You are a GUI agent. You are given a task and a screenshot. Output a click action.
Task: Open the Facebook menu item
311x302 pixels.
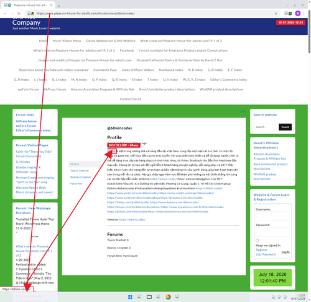point(127,50)
